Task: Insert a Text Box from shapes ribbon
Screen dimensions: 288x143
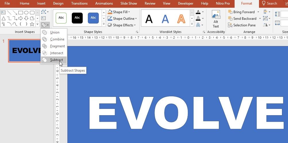Action: (44, 19)
